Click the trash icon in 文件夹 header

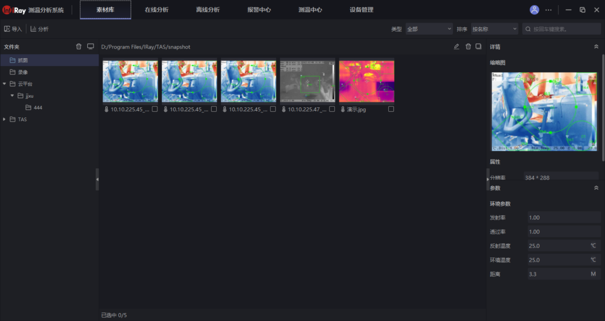[79, 47]
